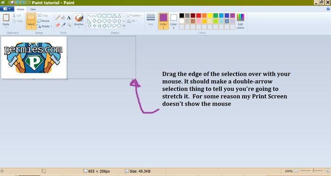
Task: Choose the Left arrow shape
Action: click(x=114, y=21)
